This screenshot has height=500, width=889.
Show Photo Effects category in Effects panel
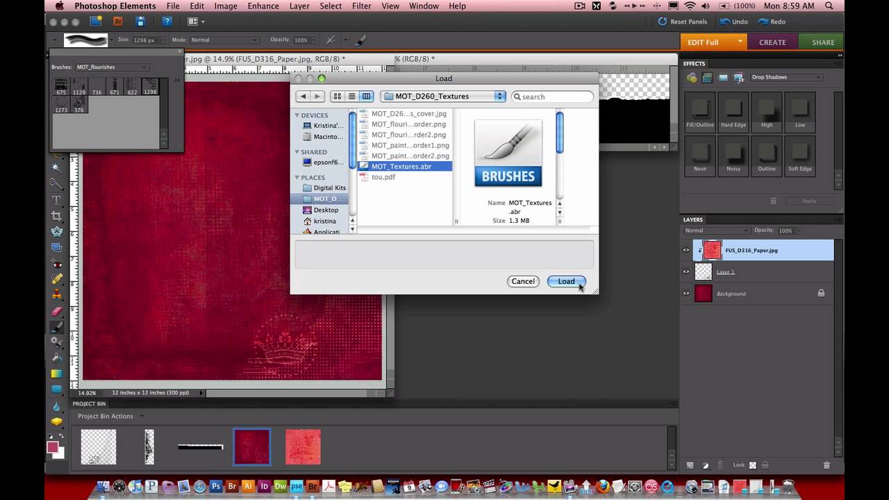tap(723, 78)
